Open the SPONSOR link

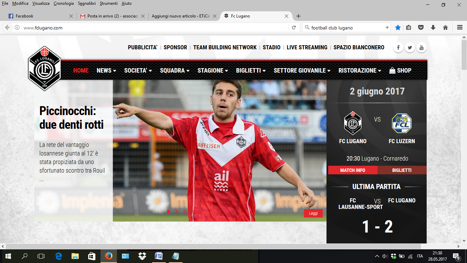(x=175, y=48)
